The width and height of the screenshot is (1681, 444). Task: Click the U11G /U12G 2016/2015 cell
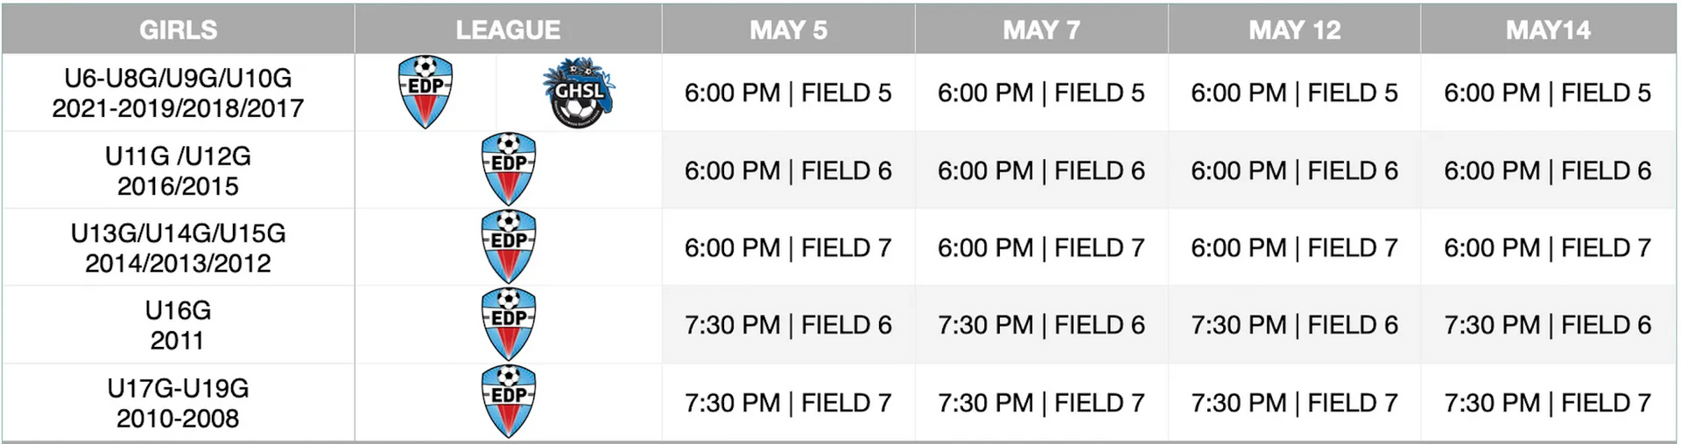[x=178, y=170]
